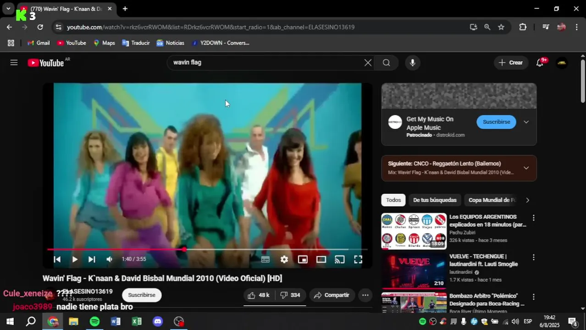Subscribe to ELASESINO13619 channel
The height and width of the screenshot is (330, 586).
coord(142,295)
